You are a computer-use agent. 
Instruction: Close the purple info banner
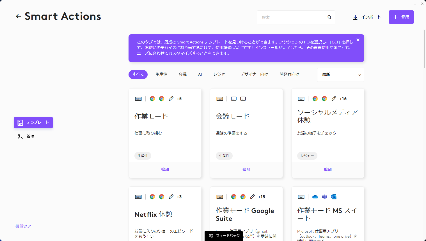tap(358, 40)
